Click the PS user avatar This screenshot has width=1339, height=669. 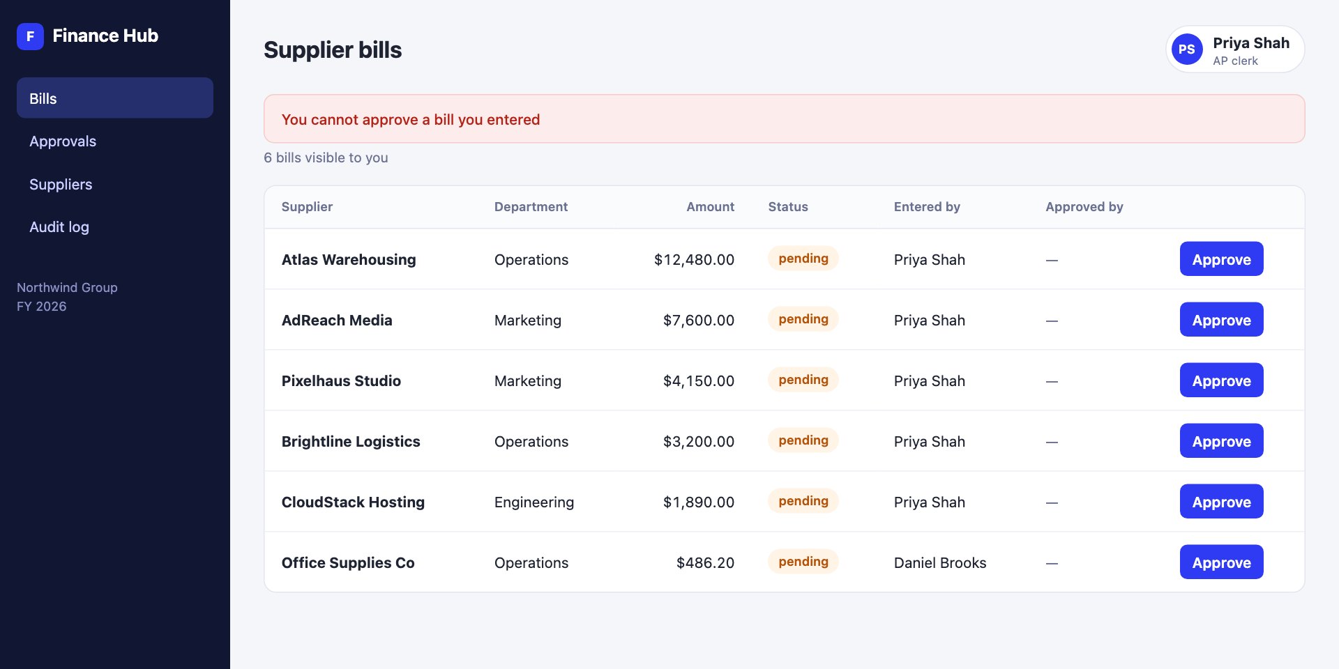[1187, 49]
